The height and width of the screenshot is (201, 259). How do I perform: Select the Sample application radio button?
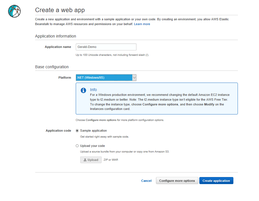(77, 131)
